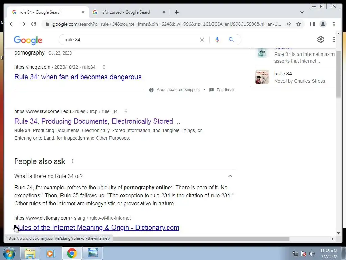Open new tab with plus button
This screenshot has width=346, height=260.
(176, 12)
